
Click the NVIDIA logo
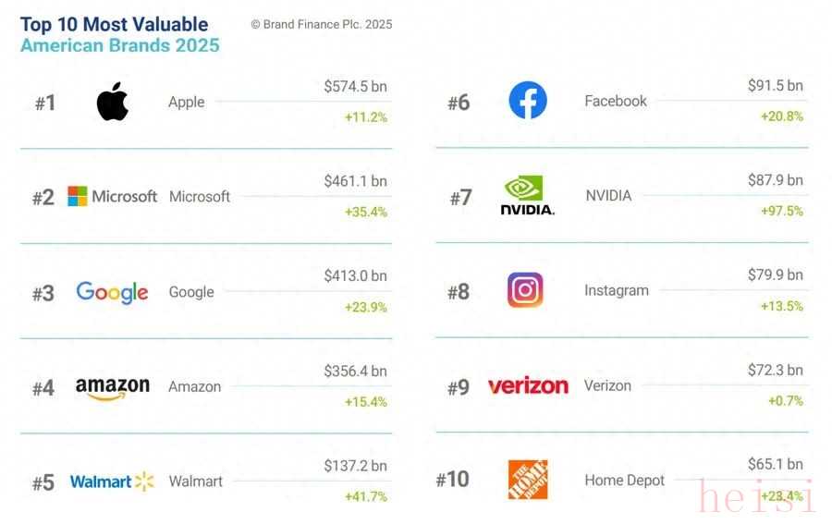[x=527, y=196]
